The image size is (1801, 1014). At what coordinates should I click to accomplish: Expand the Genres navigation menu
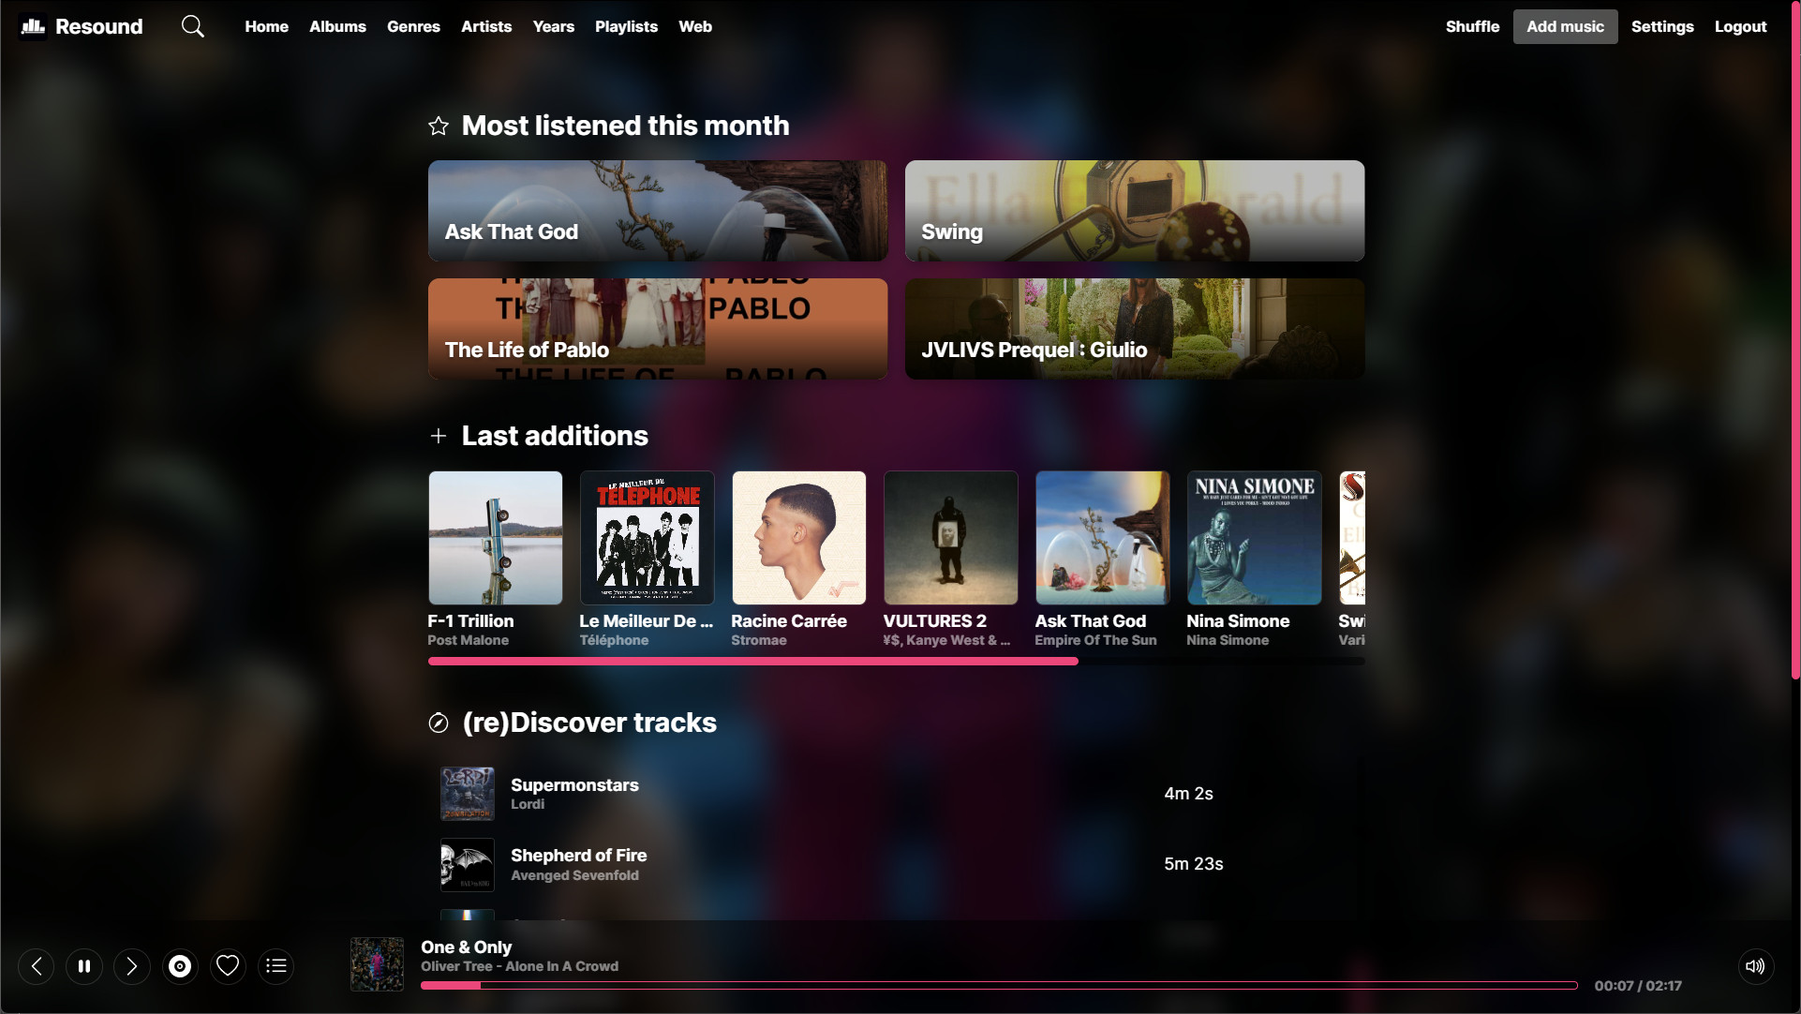point(413,26)
